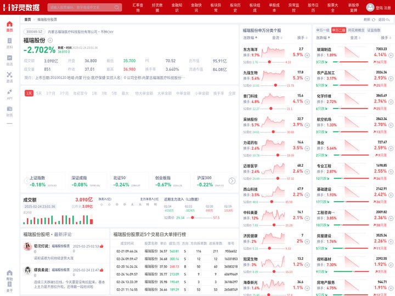Show the 中单金额 chart series

pyautogui.click(x=183, y=93)
